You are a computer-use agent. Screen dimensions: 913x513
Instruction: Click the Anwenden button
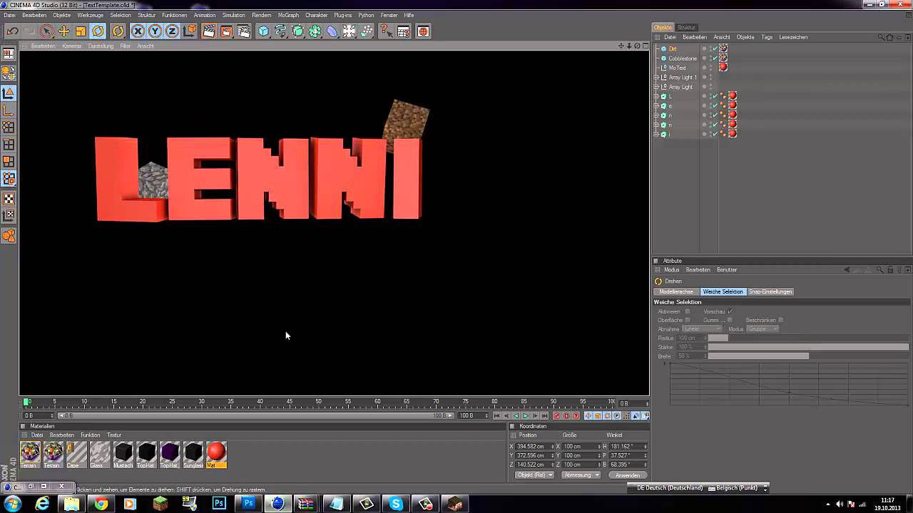628,475
